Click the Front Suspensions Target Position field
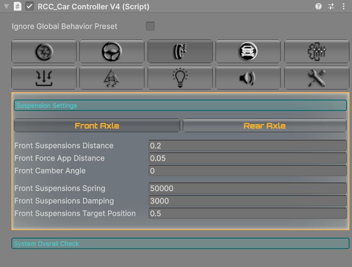Image resolution: width=352 pixels, height=267 pixels. [x=248, y=213]
